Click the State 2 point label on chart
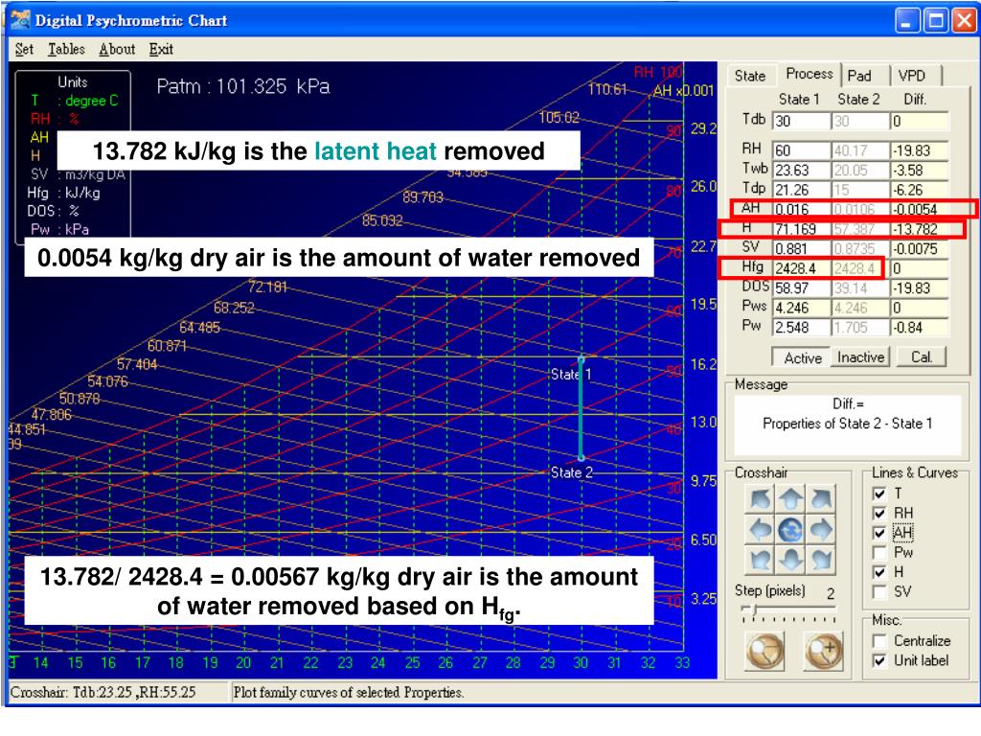This screenshot has height=736, width=981. (571, 472)
